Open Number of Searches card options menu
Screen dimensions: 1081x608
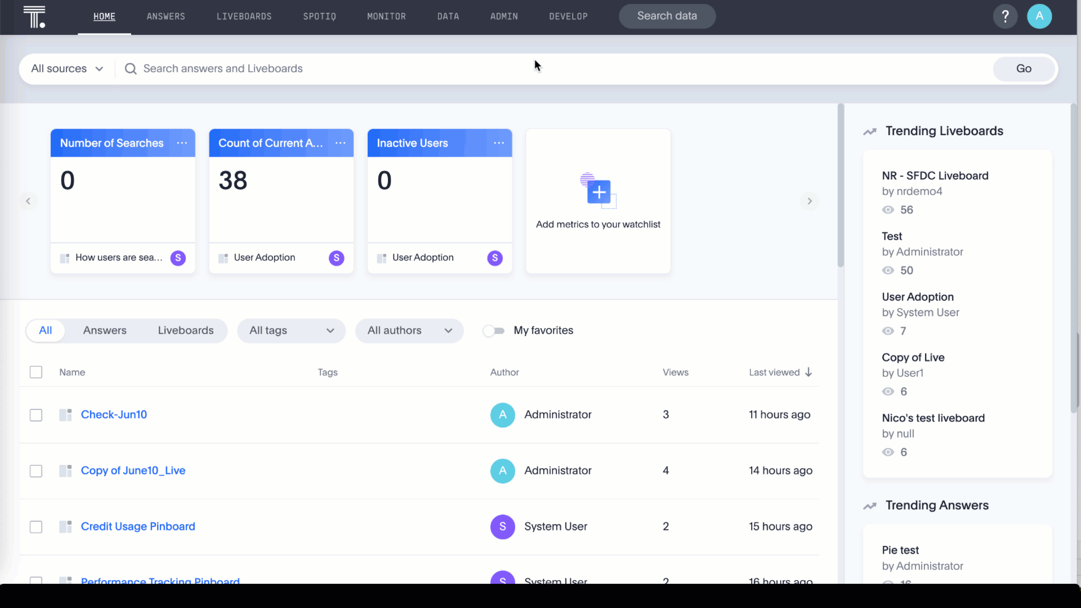(182, 143)
